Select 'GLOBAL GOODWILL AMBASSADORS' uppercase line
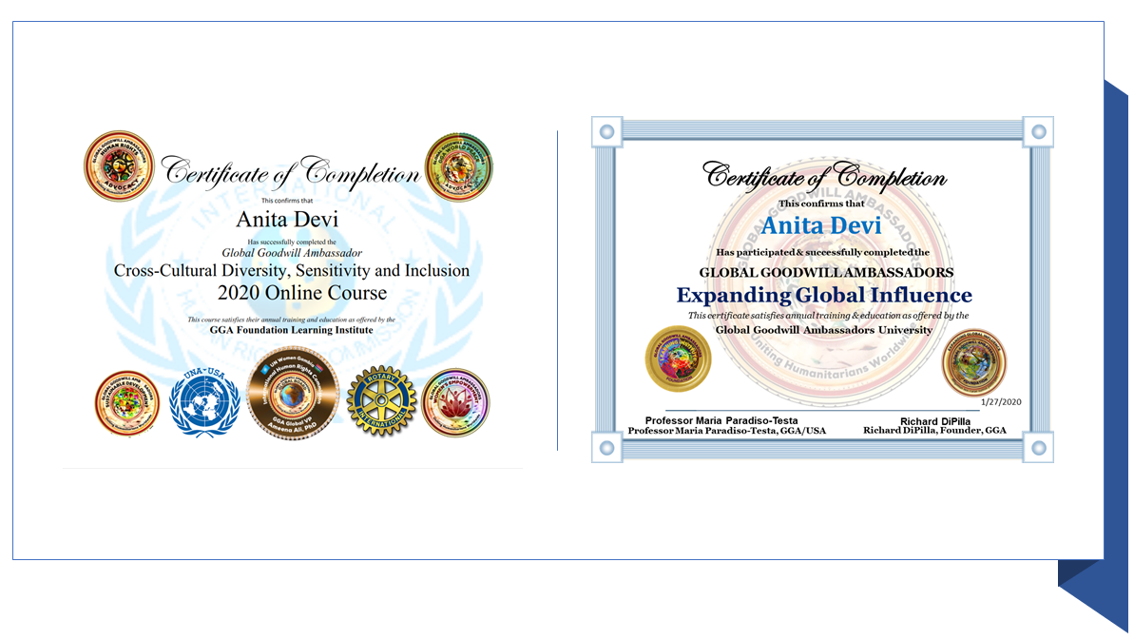1134x640 pixels. 826,273
